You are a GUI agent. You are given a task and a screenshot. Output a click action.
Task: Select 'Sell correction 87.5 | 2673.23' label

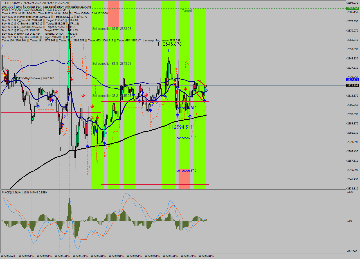pos(112,29)
